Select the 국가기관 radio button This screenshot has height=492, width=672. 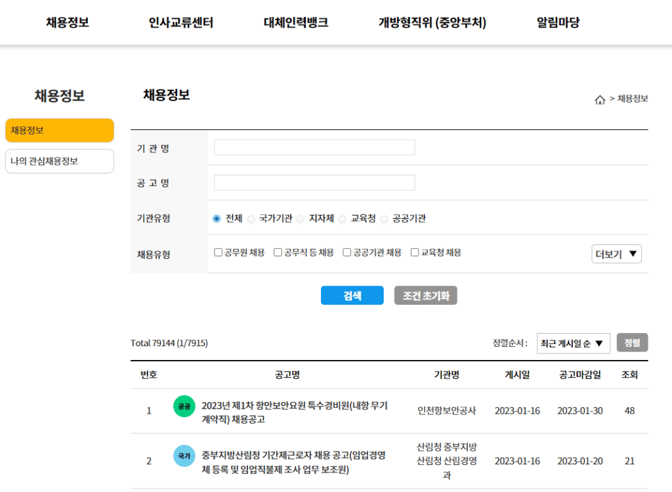point(251,219)
